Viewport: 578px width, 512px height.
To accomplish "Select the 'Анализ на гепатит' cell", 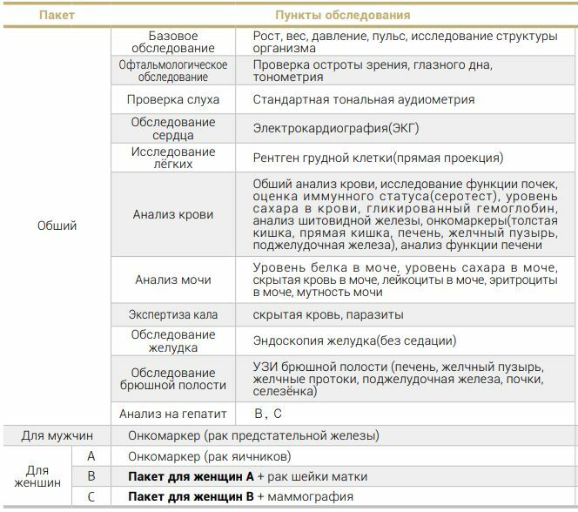I will pyautogui.click(x=173, y=414).
